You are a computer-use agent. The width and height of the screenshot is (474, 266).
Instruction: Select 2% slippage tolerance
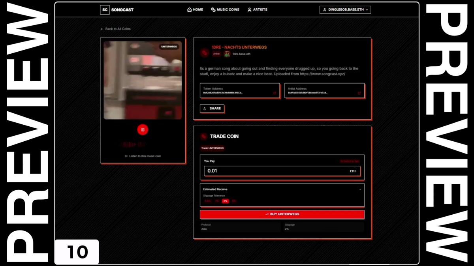tap(225, 201)
